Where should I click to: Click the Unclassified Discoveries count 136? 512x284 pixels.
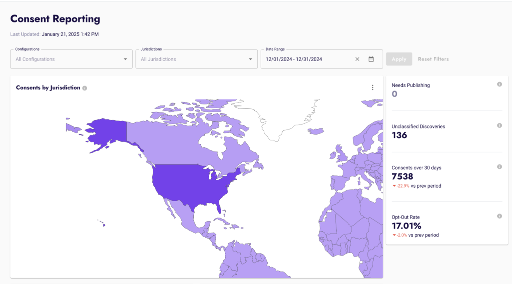click(399, 135)
